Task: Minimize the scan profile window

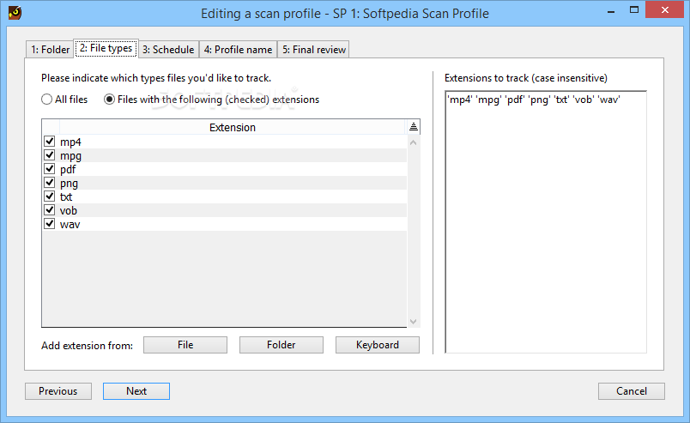Action: [x=611, y=10]
